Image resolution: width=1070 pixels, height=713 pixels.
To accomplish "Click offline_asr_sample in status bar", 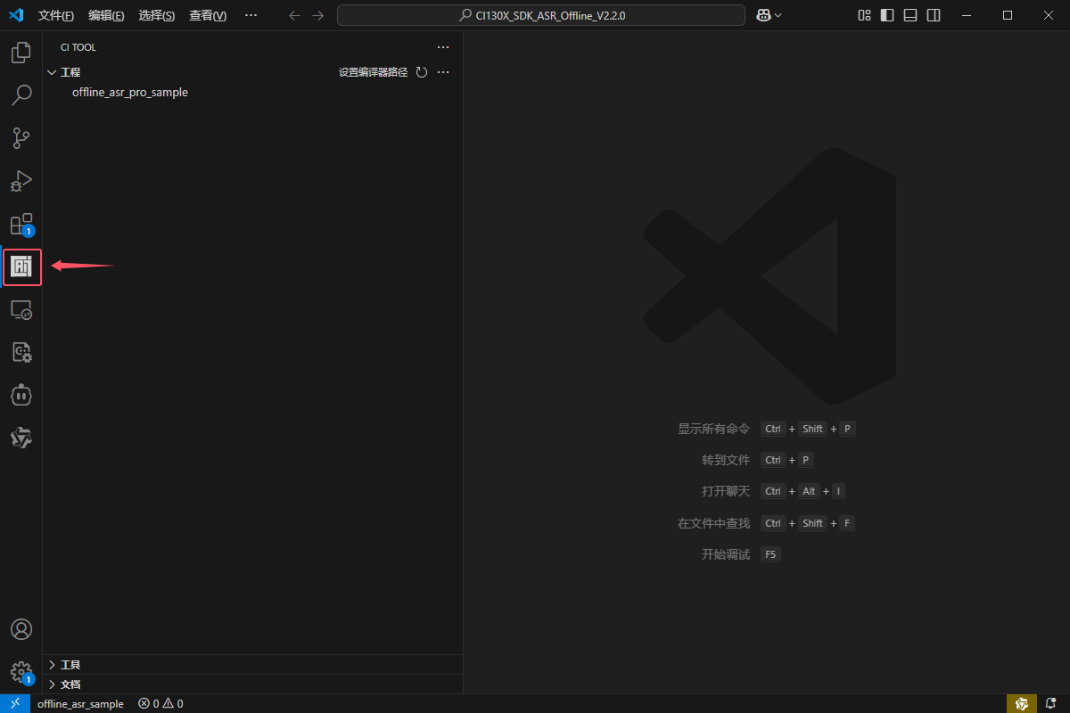I will (x=80, y=704).
